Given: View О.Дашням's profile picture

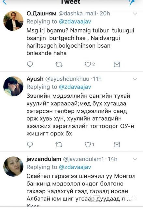Looking at the screenshot, I should tap(13, 21).
